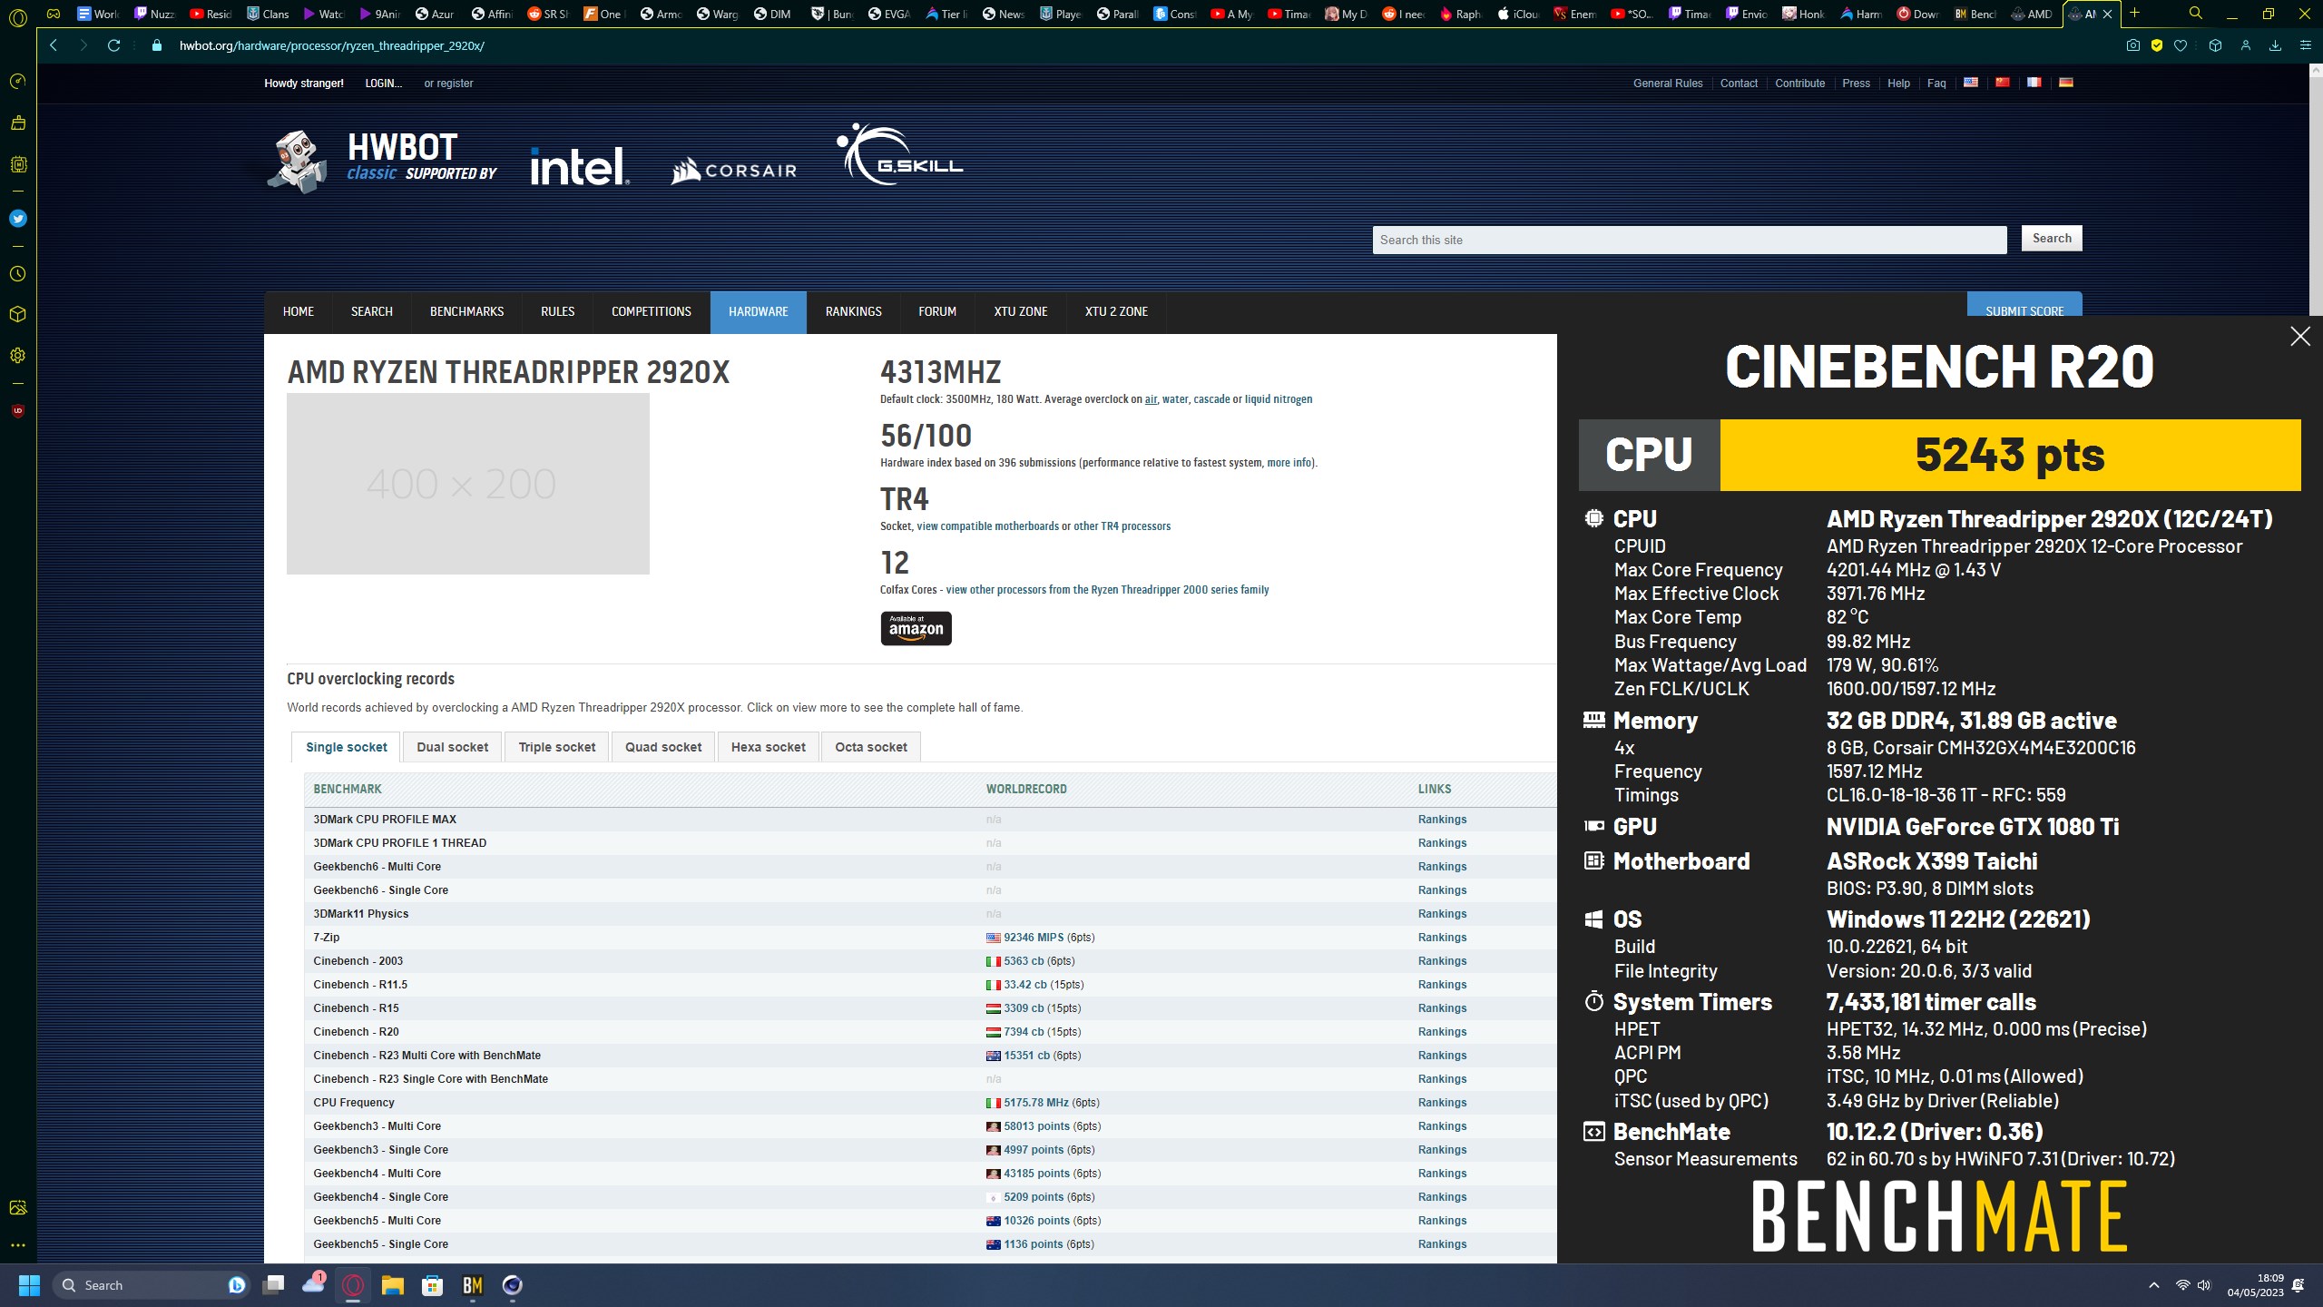Close the BenchMate Cinebench R20 overlay
The image size is (2323, 1307).
tap(2300, 337)
